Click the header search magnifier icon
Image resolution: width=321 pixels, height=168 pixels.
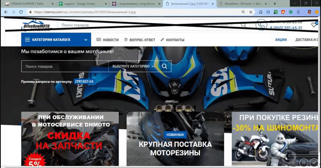click(244, 25)
